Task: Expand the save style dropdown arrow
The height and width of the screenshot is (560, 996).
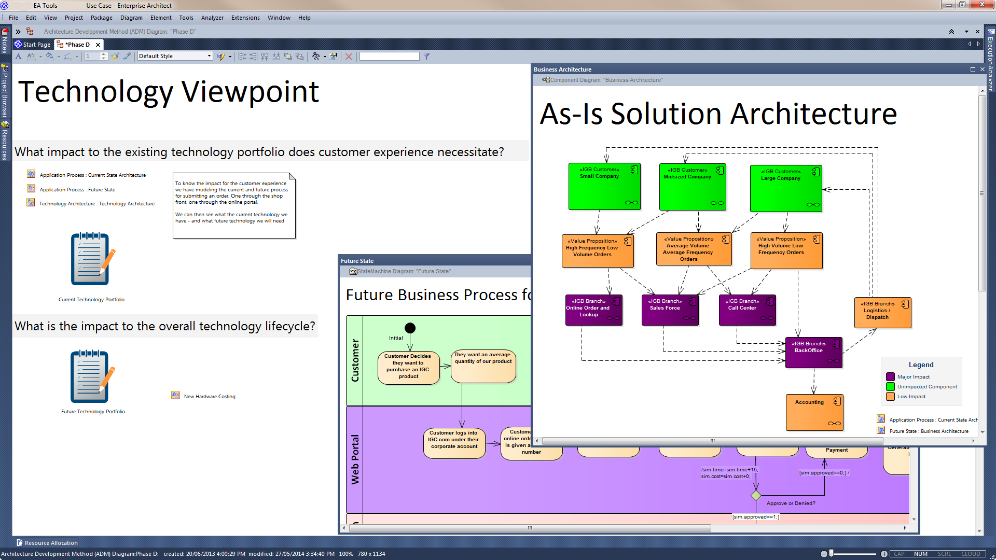Action: coord(230,57)
